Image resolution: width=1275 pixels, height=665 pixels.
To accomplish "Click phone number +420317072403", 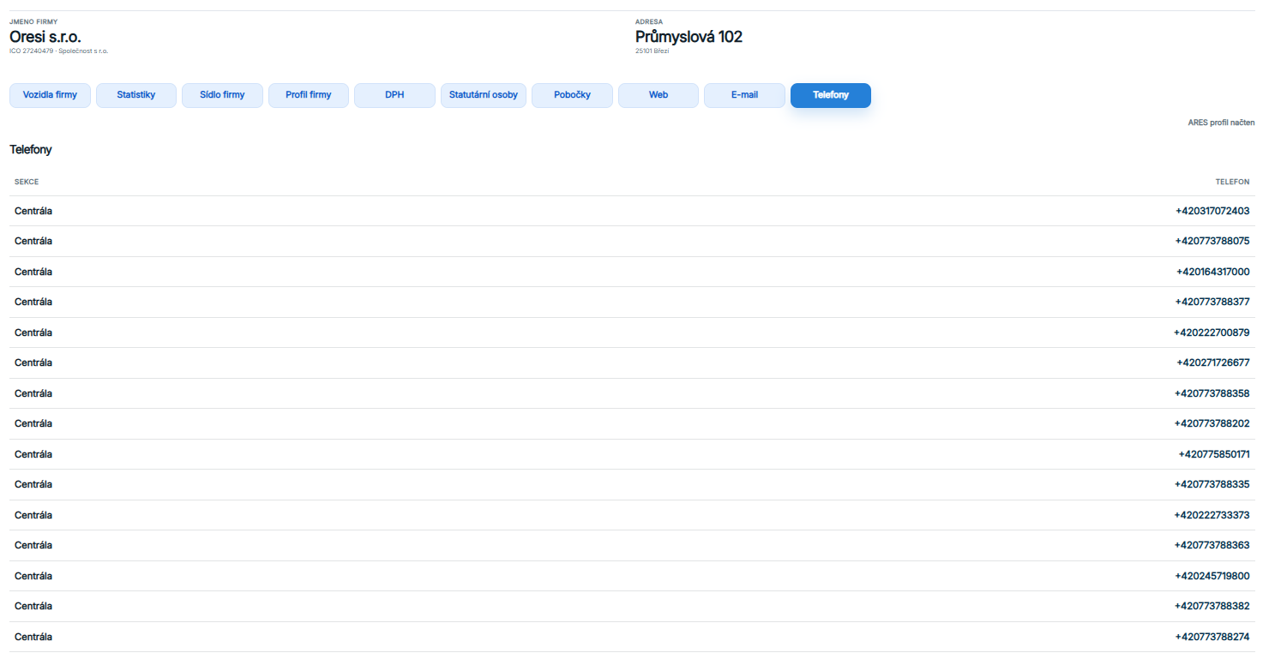I will (x=1212, y=211).
